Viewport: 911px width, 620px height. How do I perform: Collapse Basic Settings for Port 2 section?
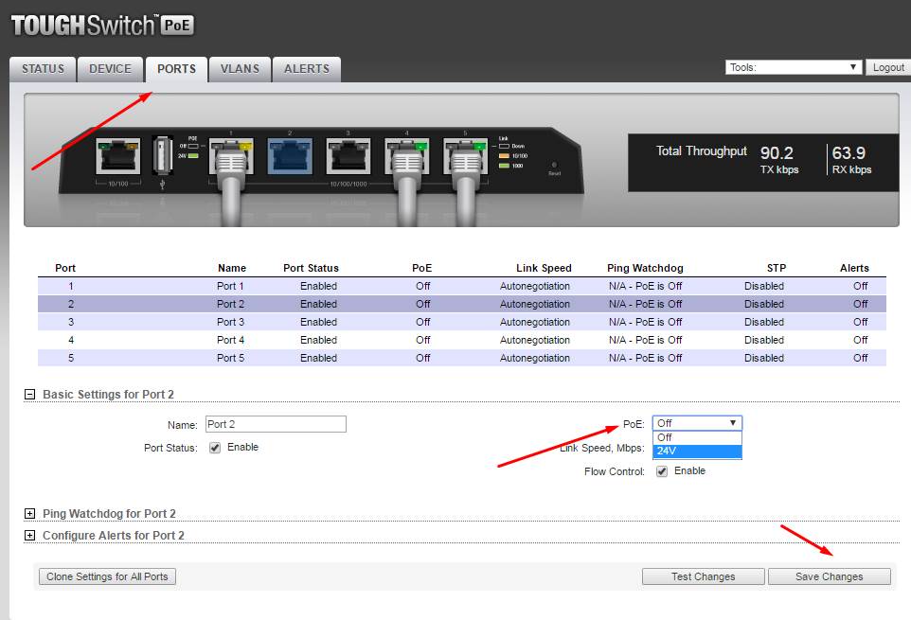pyautogui.click(x=29, y=395)
